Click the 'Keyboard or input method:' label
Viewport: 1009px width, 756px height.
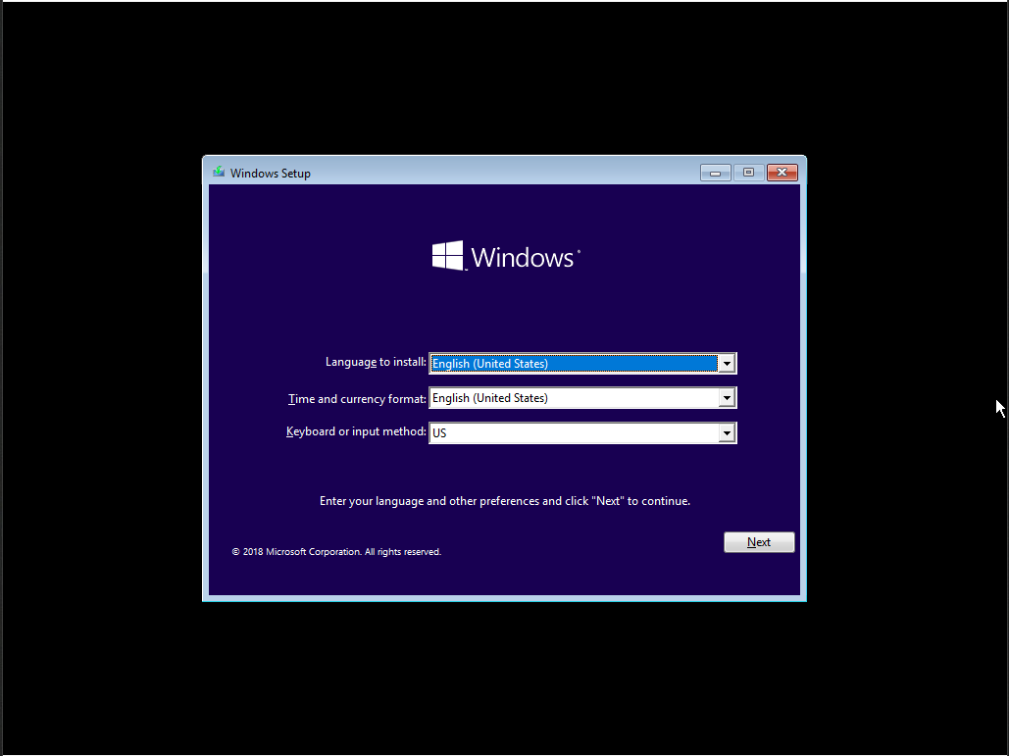coord(356,431)
